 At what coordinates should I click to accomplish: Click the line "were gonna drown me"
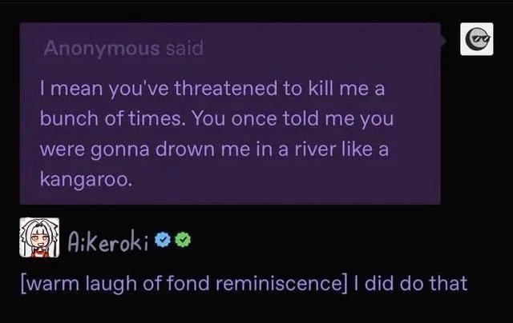click(214, 150)
